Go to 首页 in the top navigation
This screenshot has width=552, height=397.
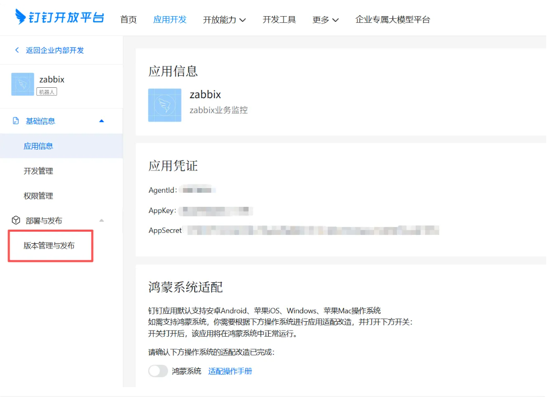pos(129,20)
